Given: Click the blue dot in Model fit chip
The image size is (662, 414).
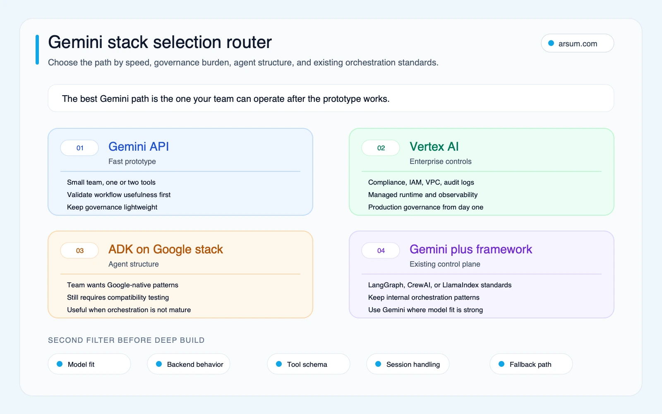Looking at the screenshot, I should [60, 364].
